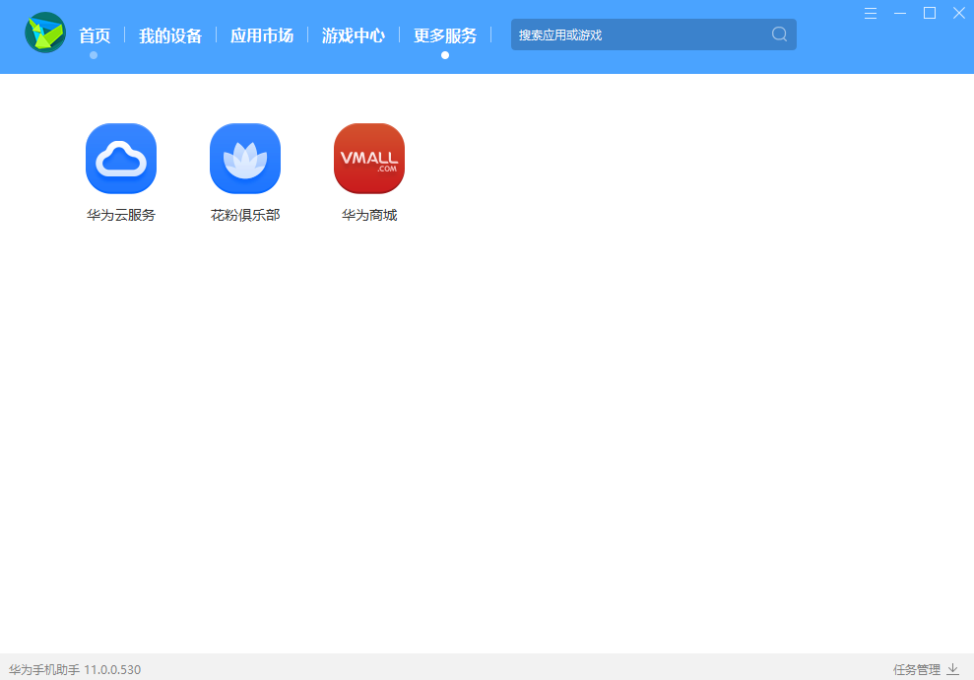Select the 游戏中心 tab
The height and width of the screenshot is (680, 974).
coord(354,35)
